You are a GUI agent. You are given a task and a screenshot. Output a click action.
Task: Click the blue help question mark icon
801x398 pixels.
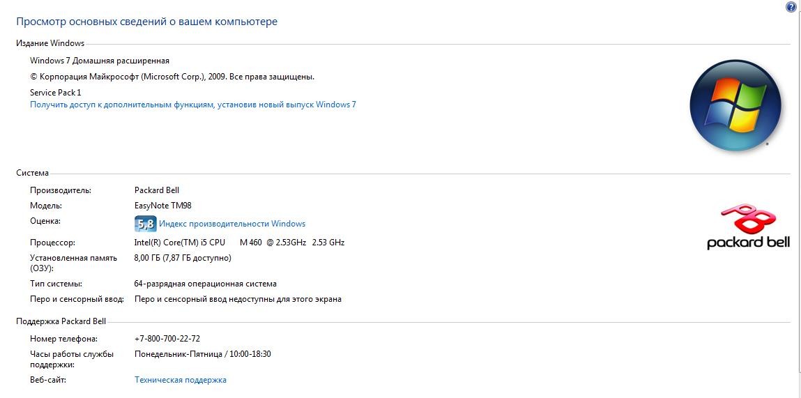point(791,7)
